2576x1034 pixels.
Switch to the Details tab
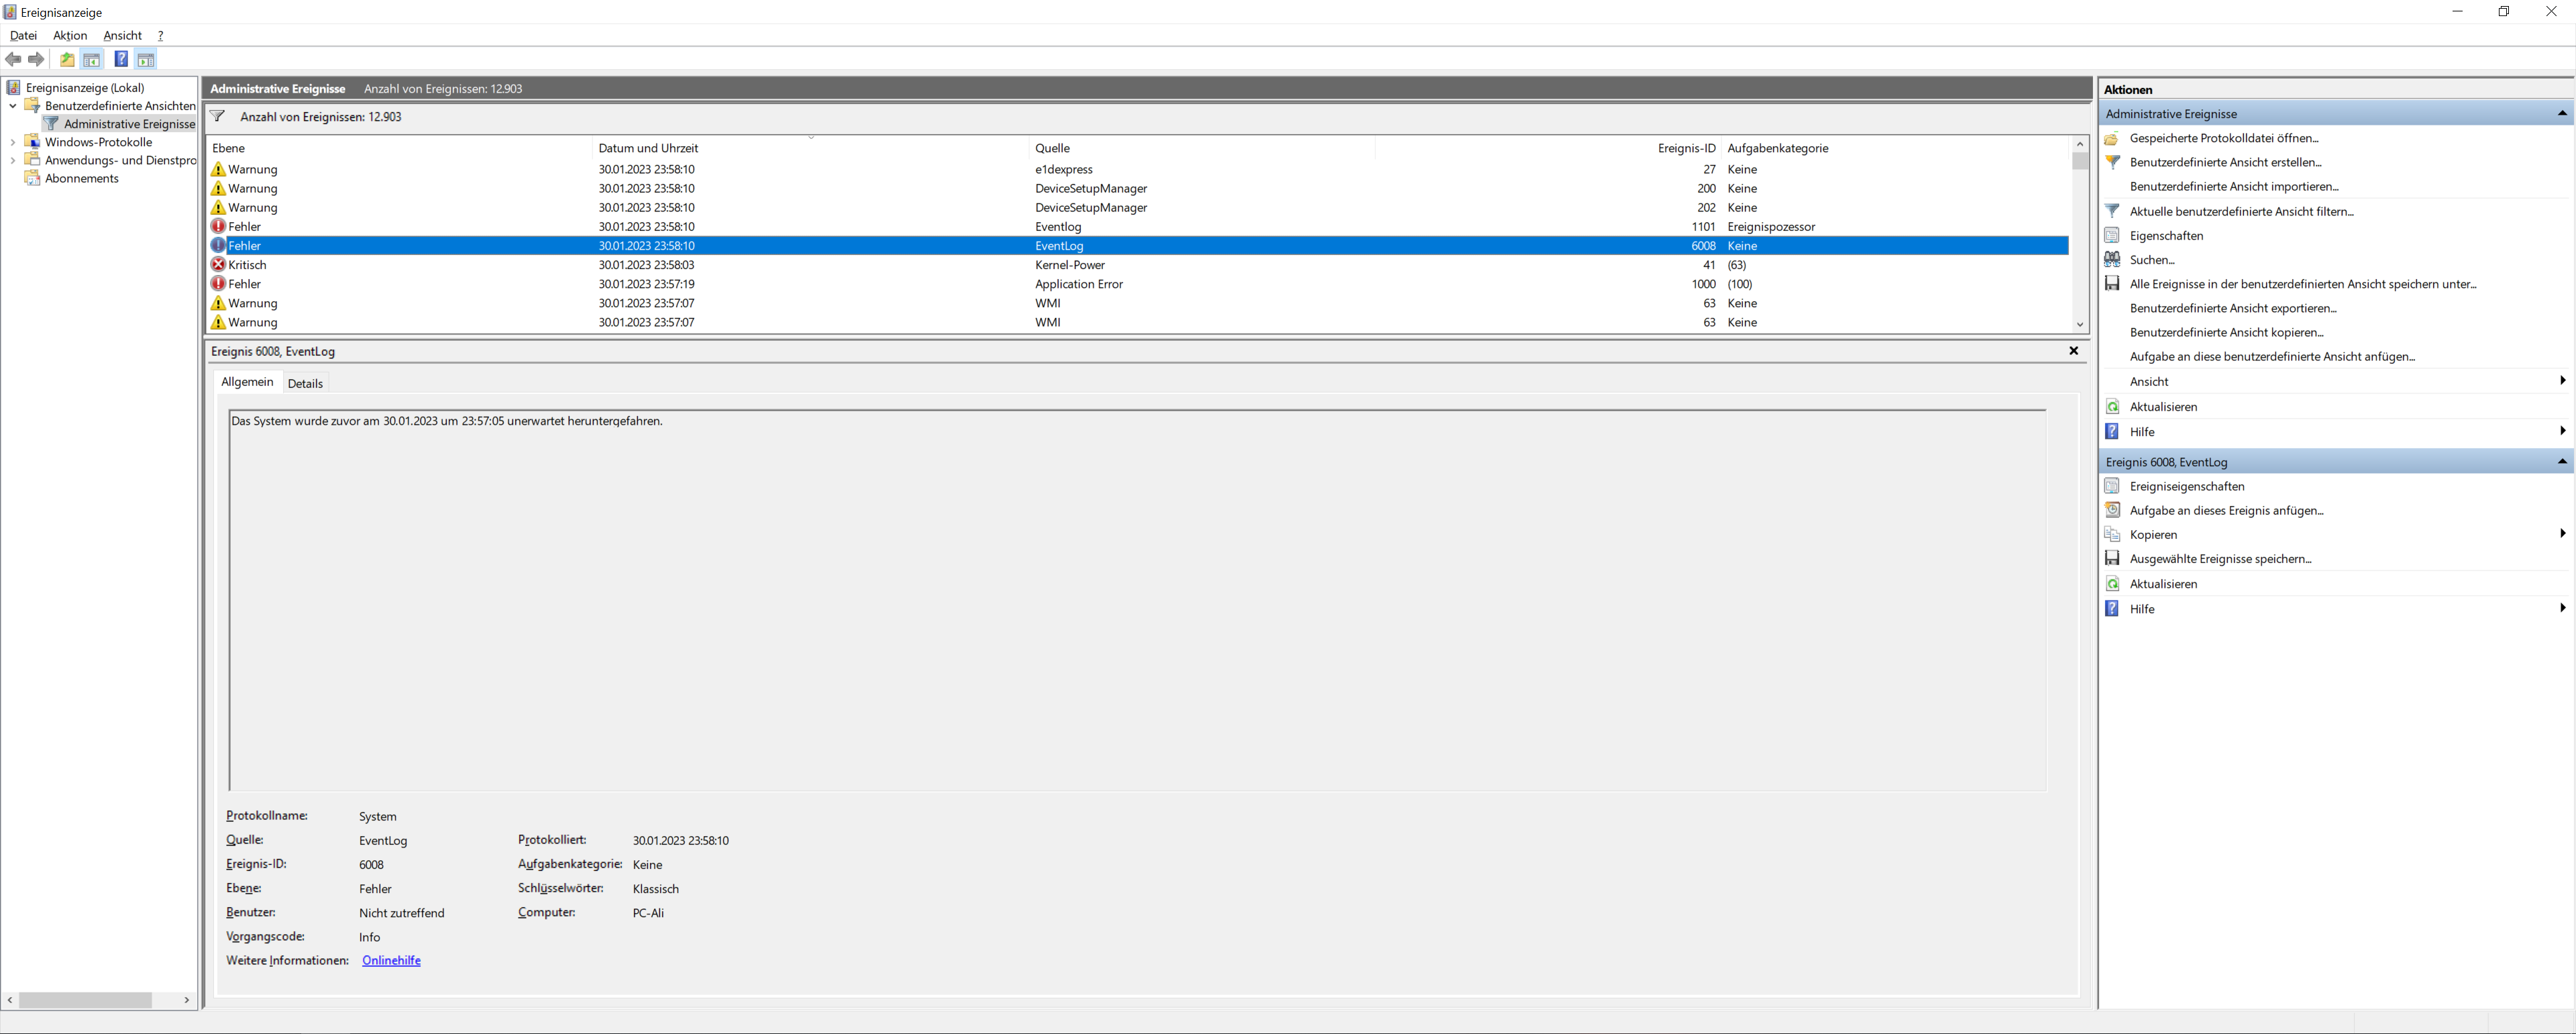[x=305, y=383]
